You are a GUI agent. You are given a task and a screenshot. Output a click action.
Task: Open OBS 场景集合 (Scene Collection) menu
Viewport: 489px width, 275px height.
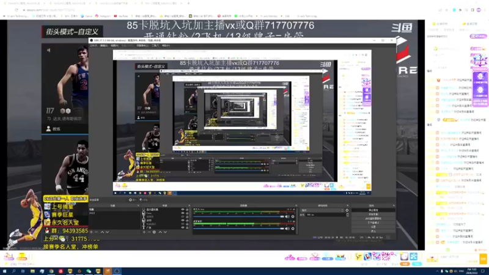tap(142, 45)
